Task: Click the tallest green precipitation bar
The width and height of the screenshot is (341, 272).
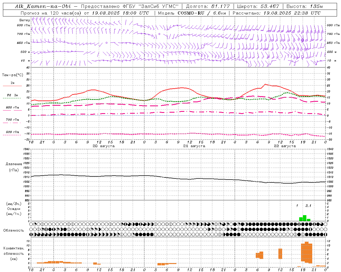Action: (x=305, y=218)
